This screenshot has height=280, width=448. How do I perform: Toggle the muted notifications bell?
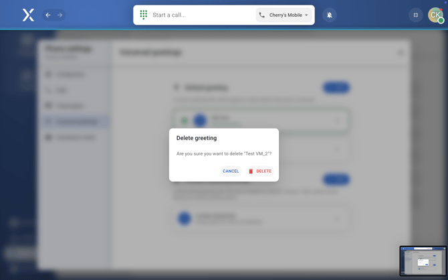pos(330,15)
